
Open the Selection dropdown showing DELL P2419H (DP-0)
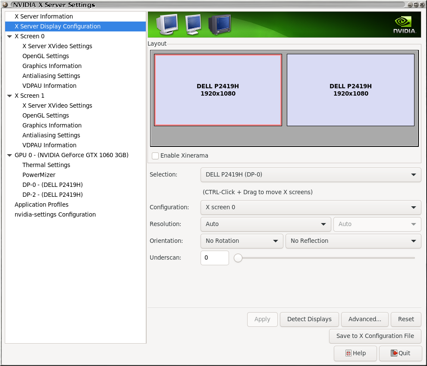tap(311, 174)
